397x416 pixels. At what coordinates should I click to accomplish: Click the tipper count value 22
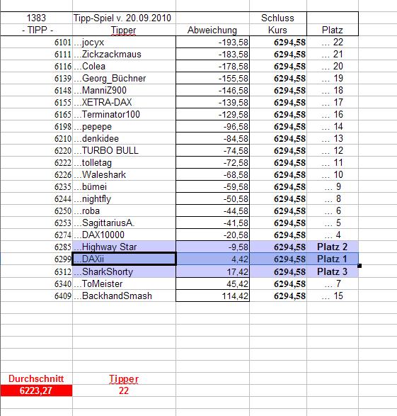point(124,390)
